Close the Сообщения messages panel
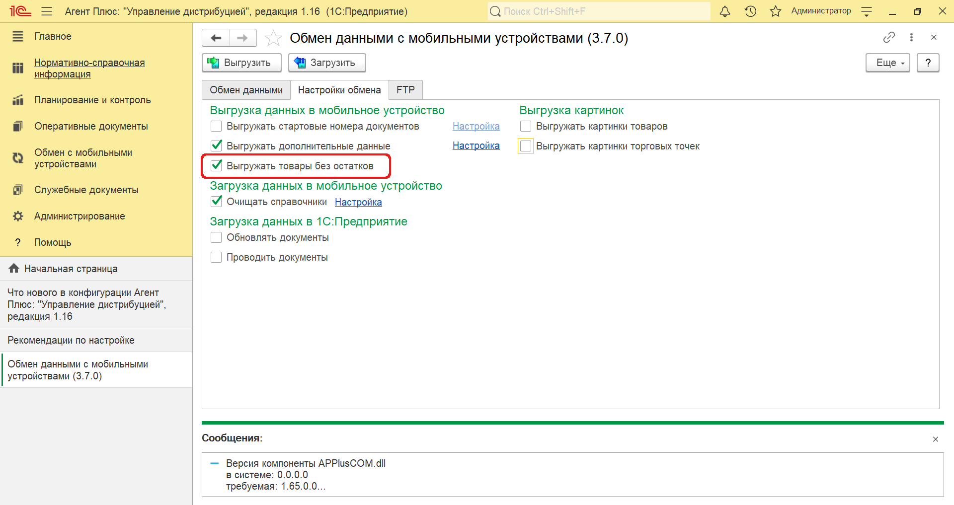954x505 pixels. pyautogui.click(x=935, y=439)
